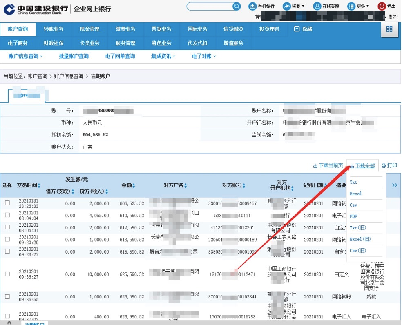Click the 隐藏 collapse icon
The height and width of the screenshot is (325, 402).
point(297,29)
